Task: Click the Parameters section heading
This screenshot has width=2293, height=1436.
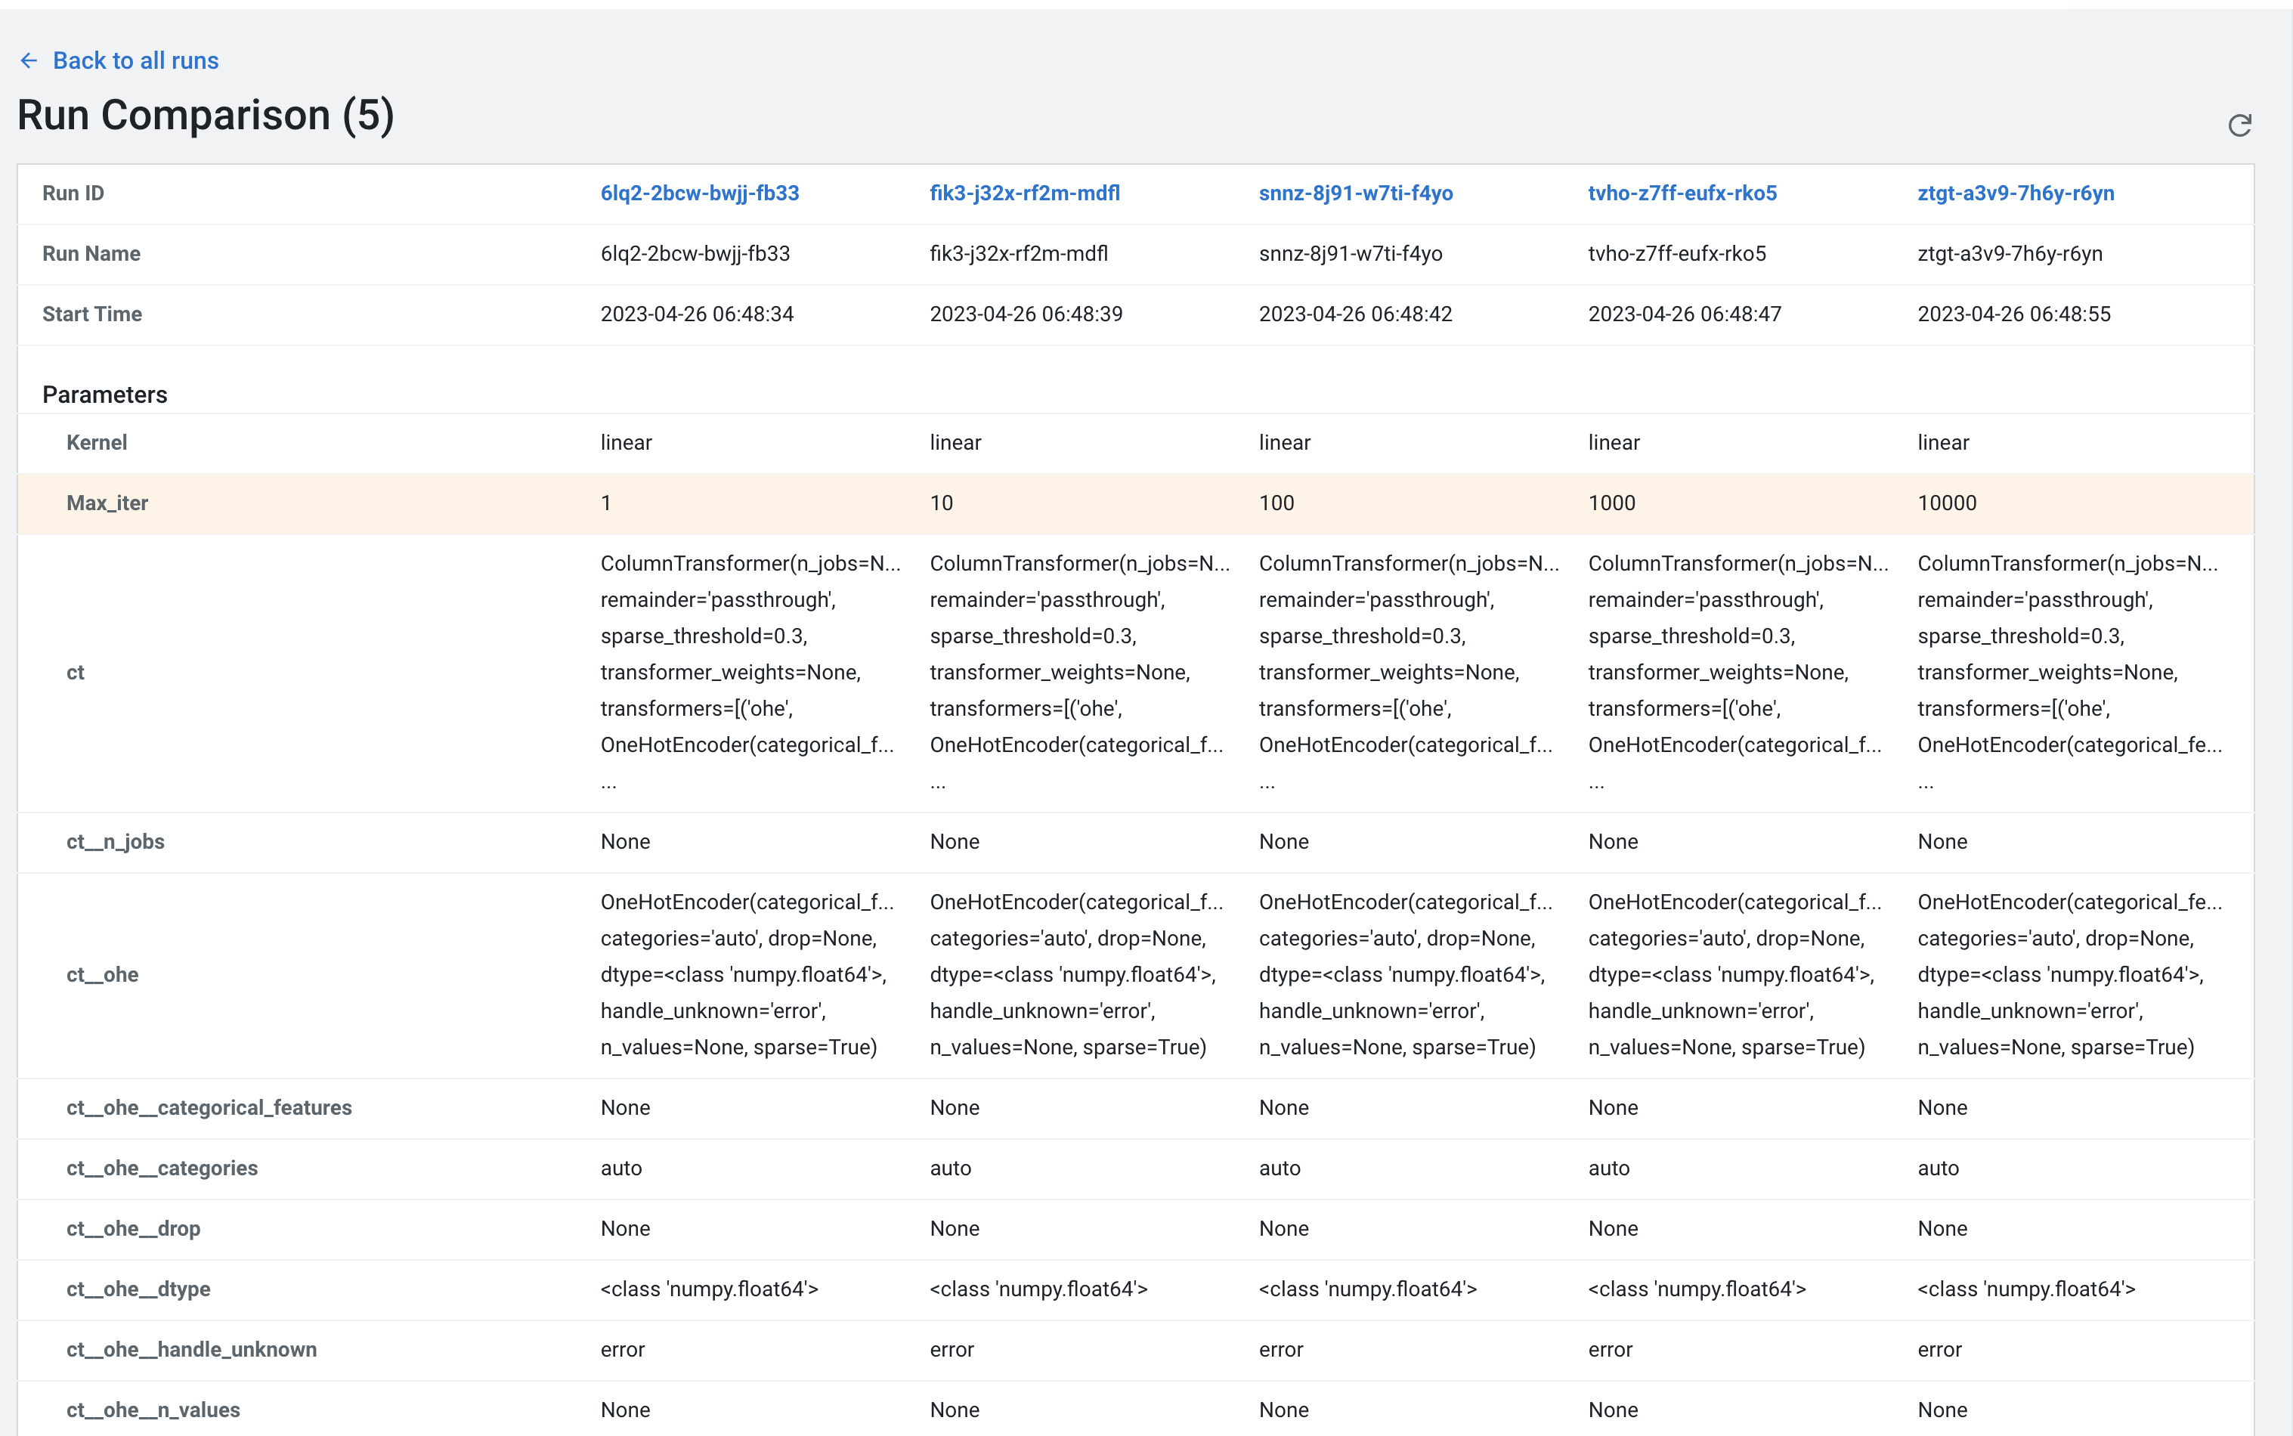Action: (104, 394)
